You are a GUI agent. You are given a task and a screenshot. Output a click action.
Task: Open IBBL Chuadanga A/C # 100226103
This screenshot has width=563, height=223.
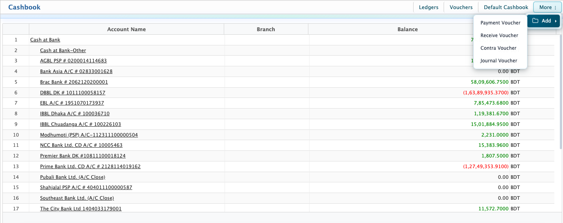click(81, 124)
